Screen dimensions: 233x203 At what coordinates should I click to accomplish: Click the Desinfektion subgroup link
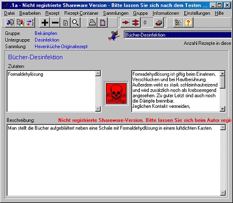tap(47, 40)
